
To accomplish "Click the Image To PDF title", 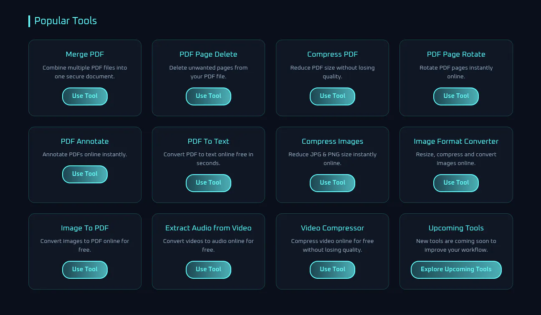I will (85, 228).
